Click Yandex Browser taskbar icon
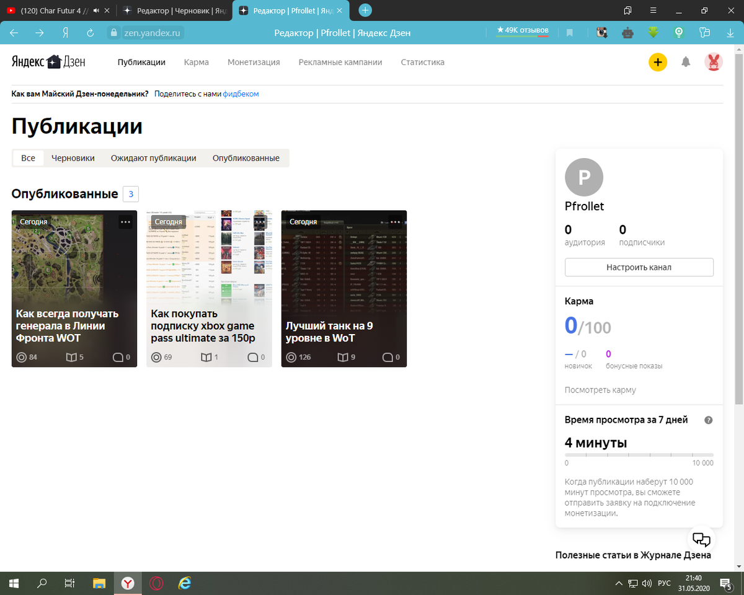Viewport: 744px width, 595px height. tap(128, 583)
